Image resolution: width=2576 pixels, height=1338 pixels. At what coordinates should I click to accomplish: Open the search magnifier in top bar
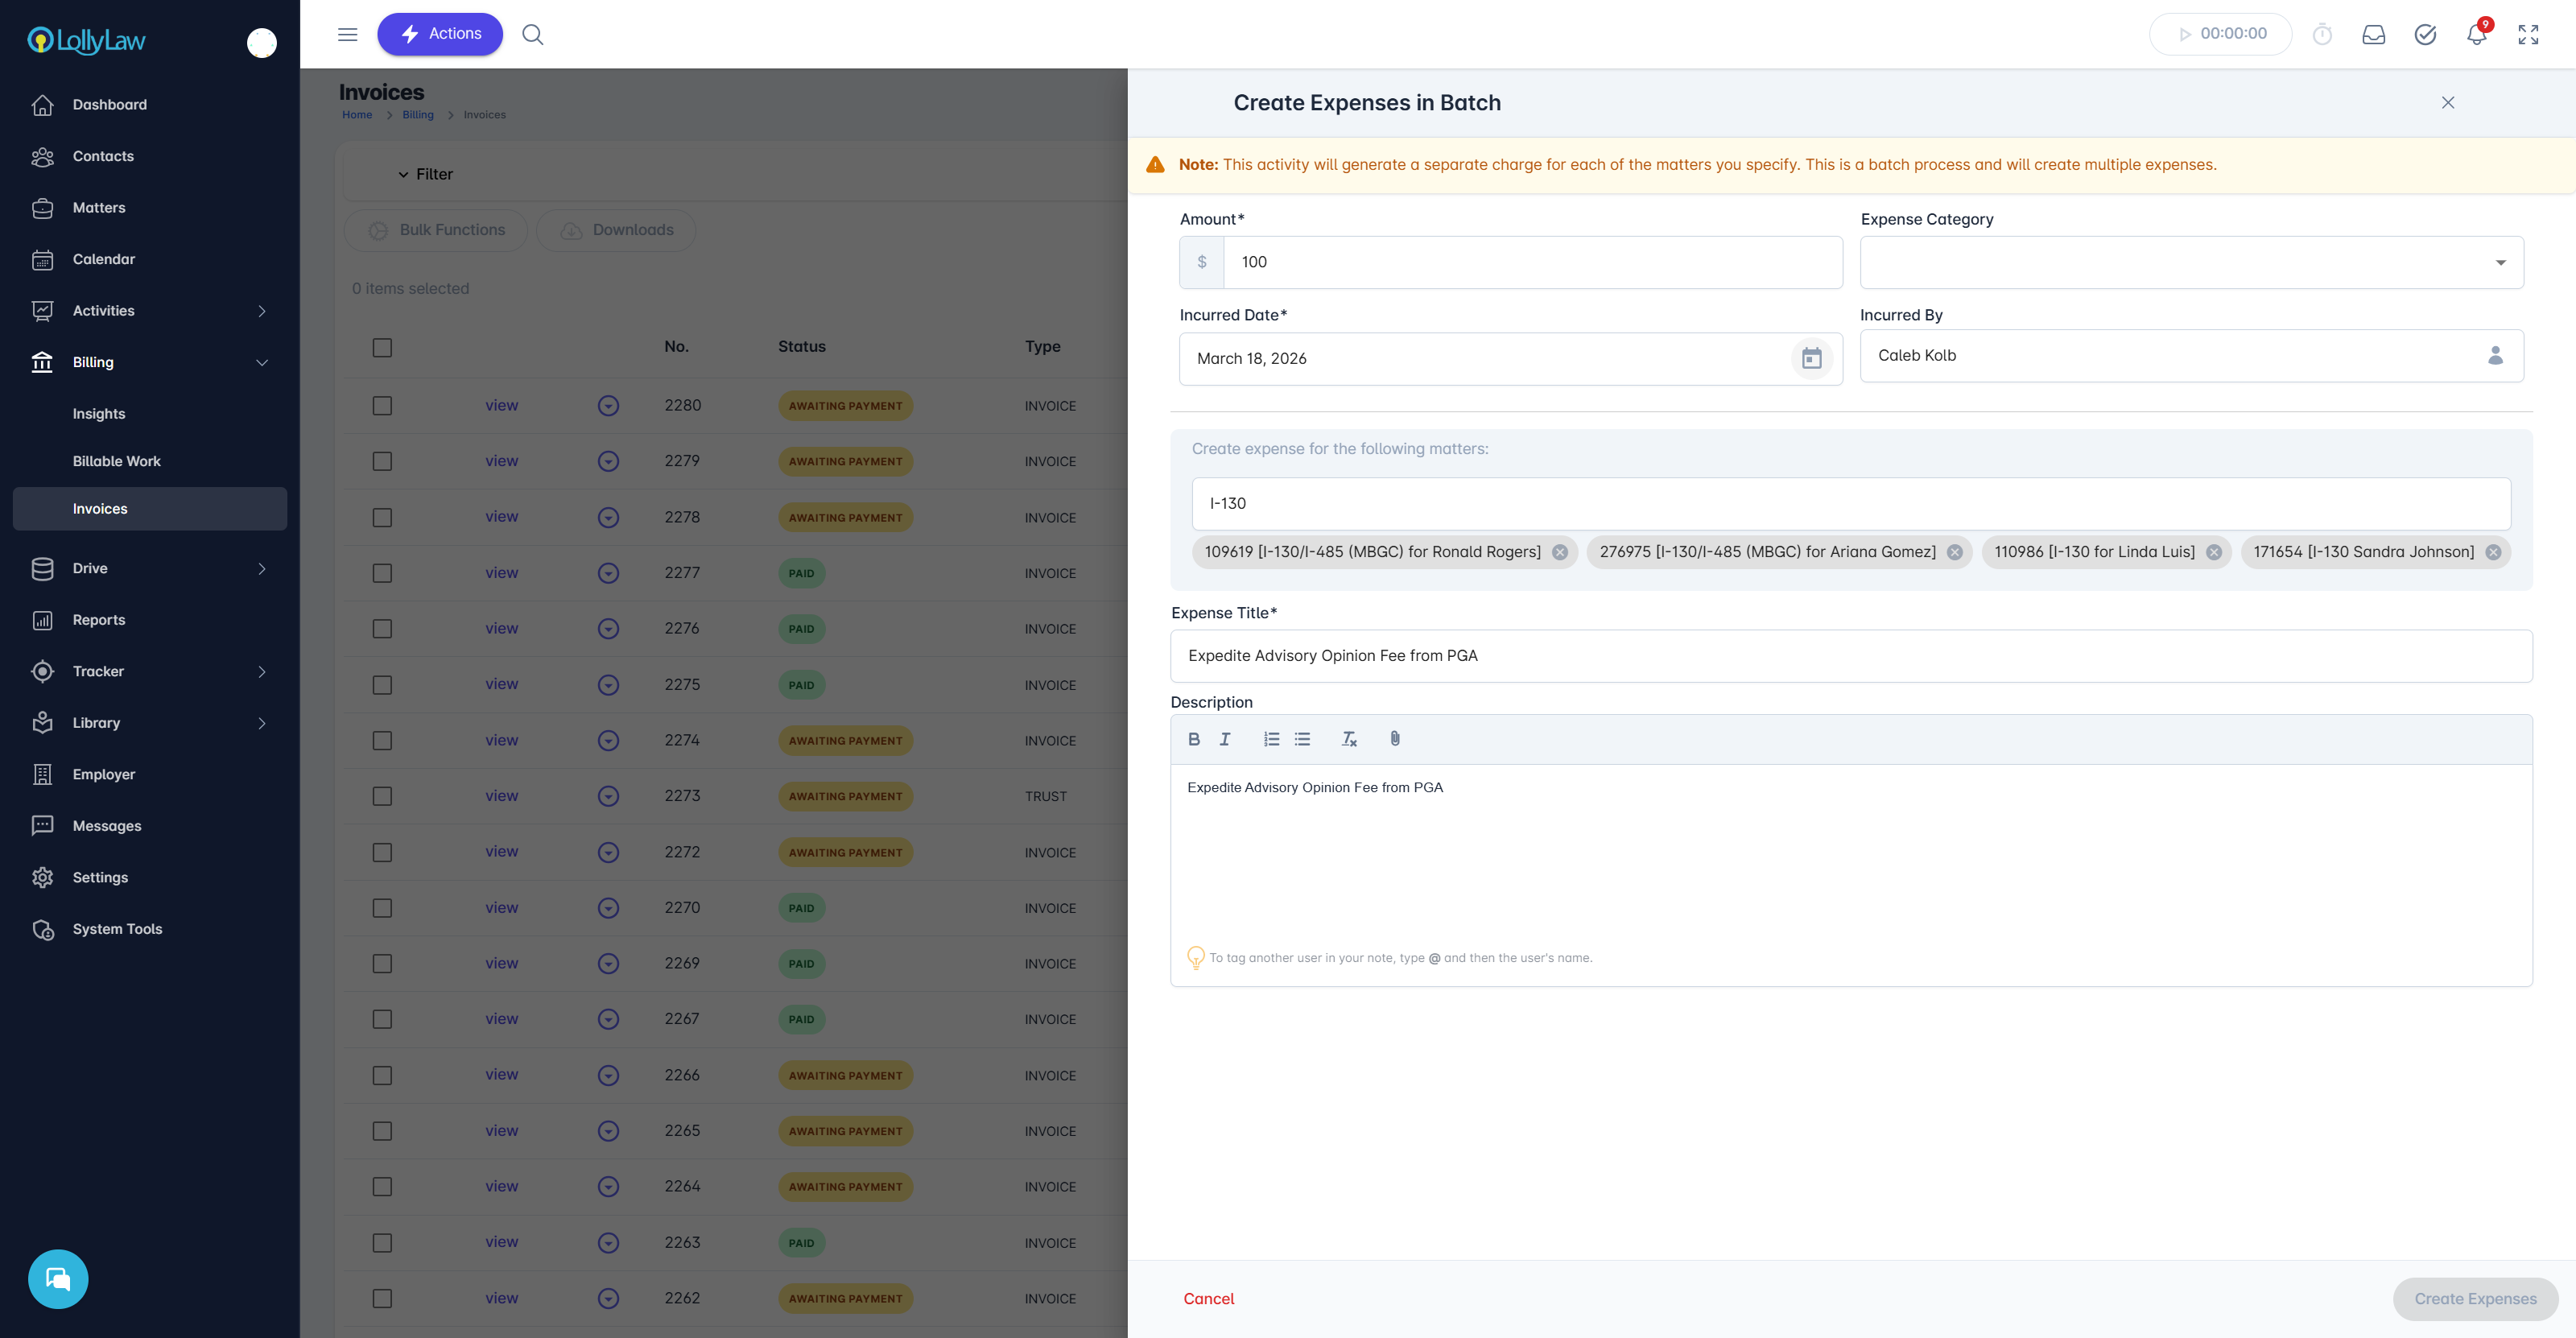tap(533, 34)
